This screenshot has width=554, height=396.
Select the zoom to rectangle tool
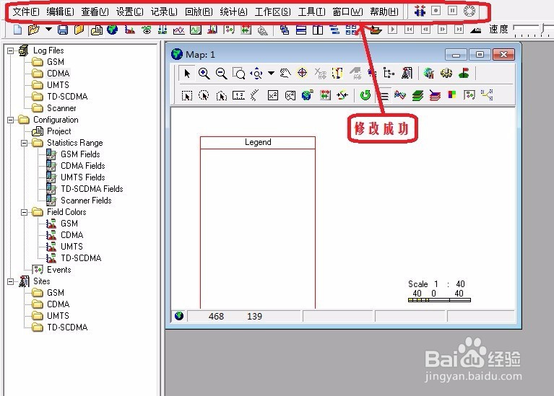click(x=238, y=74)
